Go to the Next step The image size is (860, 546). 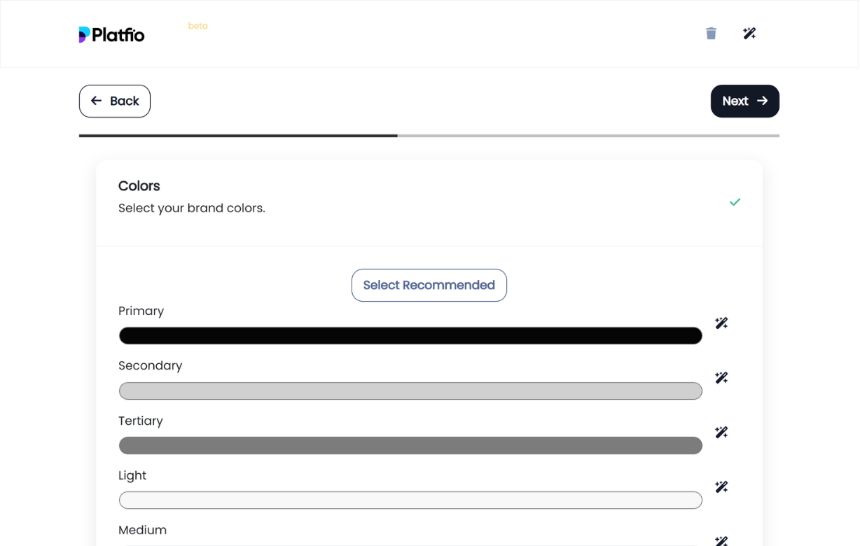point(744,101)
